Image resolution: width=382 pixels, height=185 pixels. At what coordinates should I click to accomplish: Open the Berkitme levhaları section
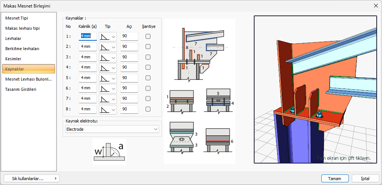pos(22,49)
